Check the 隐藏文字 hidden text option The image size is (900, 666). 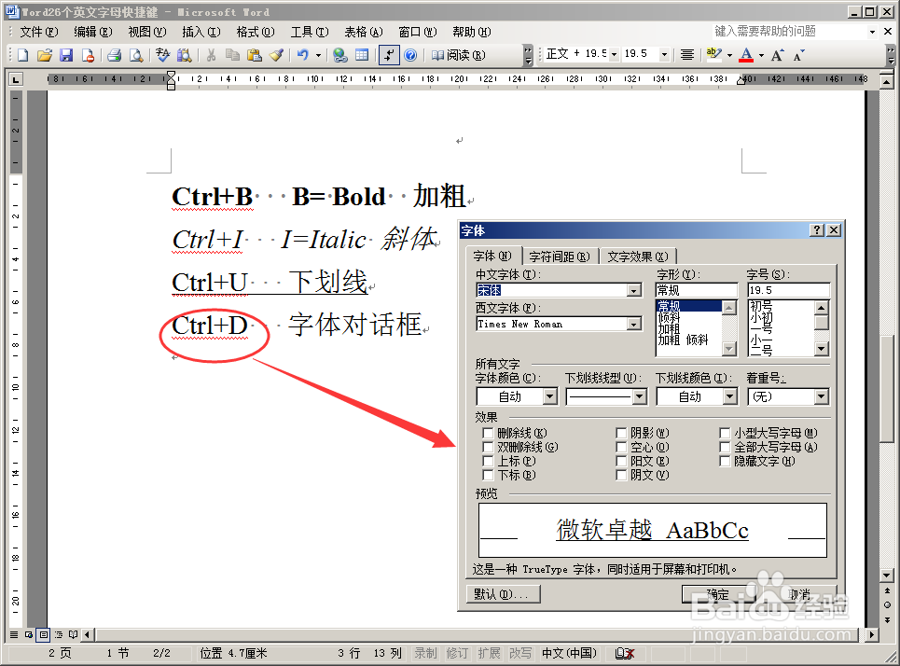(x=725, y=461)
